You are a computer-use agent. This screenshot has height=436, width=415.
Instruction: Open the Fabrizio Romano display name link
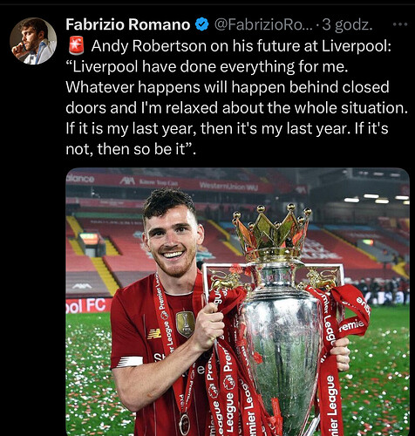128,24
